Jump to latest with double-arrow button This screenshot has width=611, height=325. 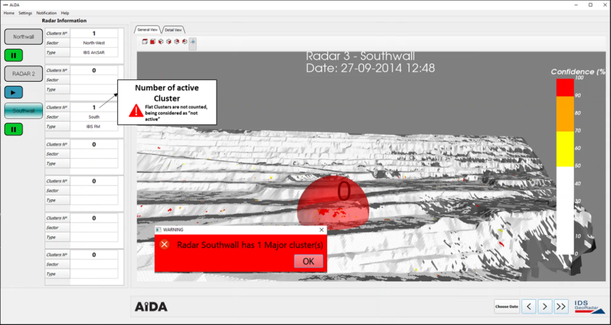561,306
